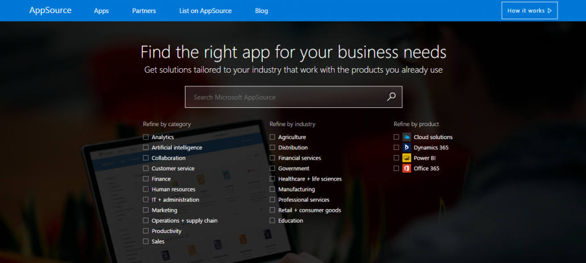Click the Refine by category heading
The width and height of the screenshot is (586, 263).
(x=167, y=124)
